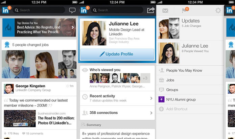Tap ribbon award icon beside job changes

point(7,45)
